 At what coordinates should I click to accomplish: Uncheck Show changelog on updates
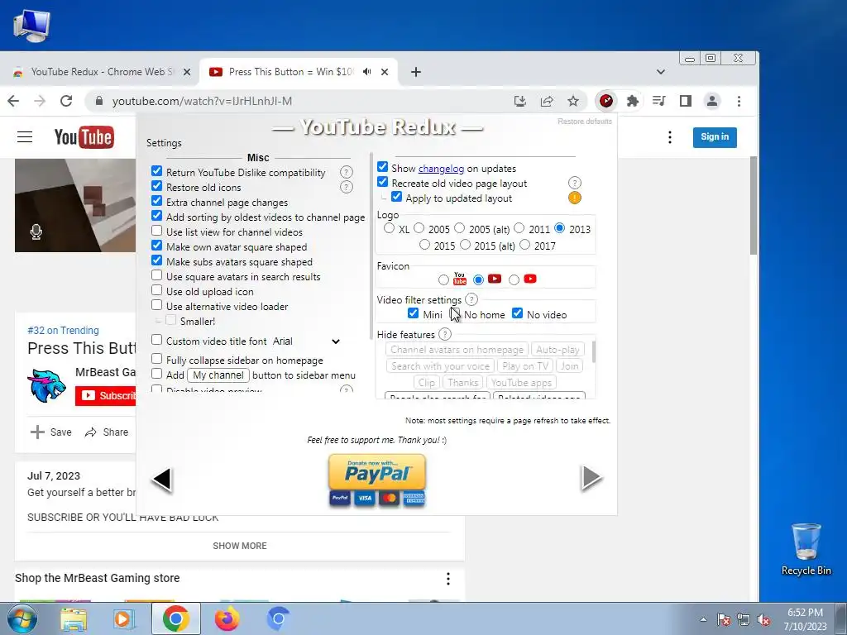(382, 167)
